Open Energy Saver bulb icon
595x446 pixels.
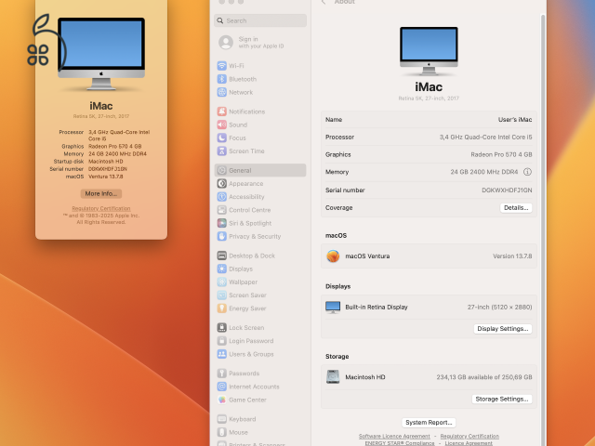tap(222, 308)
